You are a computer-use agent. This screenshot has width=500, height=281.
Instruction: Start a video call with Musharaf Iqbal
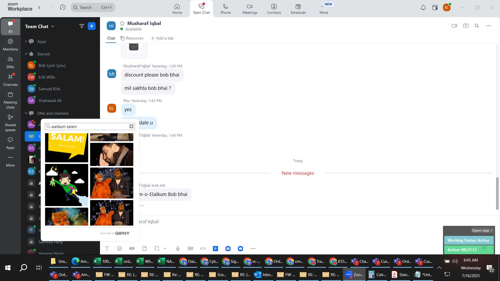point(454,26)
